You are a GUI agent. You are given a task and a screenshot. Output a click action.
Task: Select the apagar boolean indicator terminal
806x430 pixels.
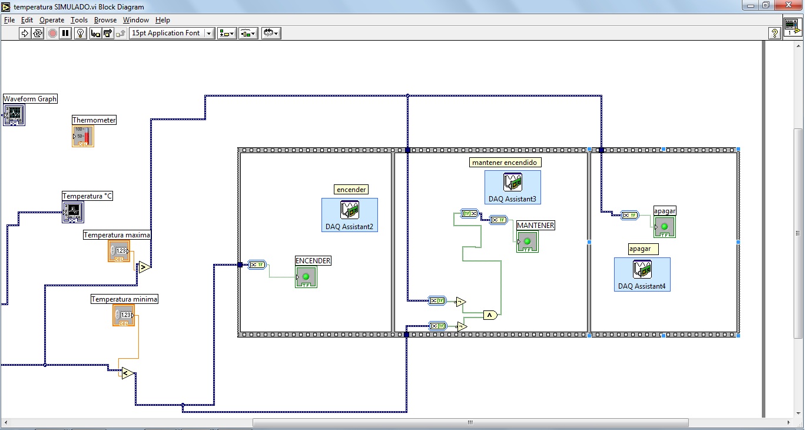point(665,227)
